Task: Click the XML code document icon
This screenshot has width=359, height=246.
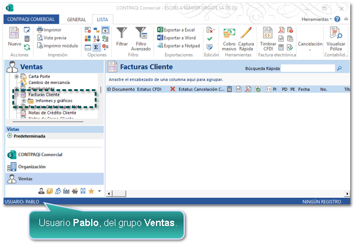Action: [x=281, y=39]
